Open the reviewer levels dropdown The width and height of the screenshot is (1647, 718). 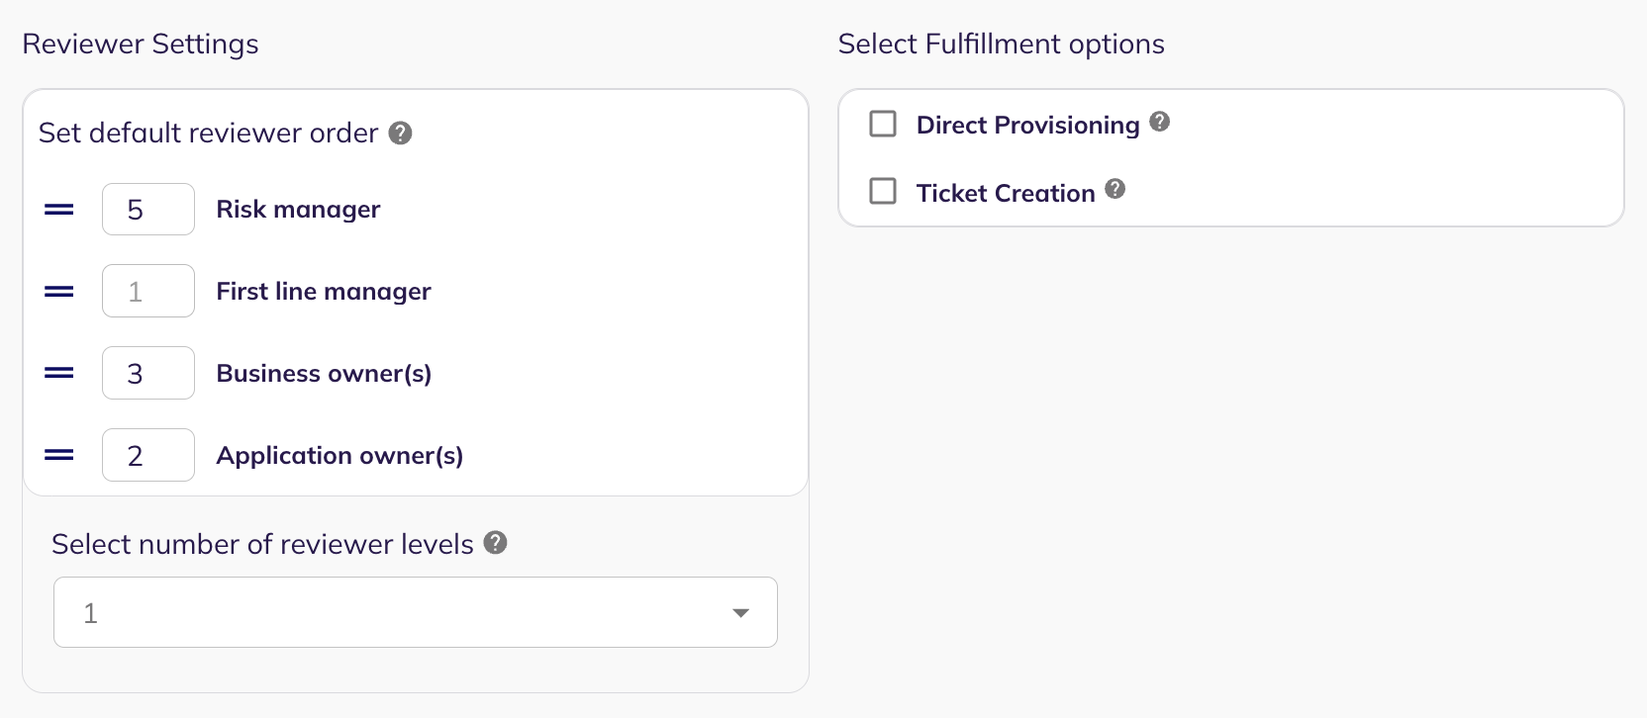coord(416,612)
